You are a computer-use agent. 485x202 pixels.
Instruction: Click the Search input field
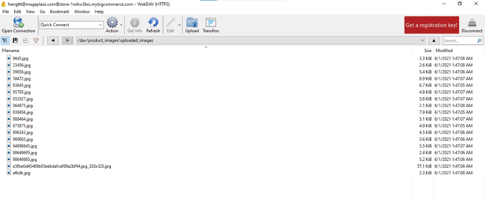pos(459,41)
